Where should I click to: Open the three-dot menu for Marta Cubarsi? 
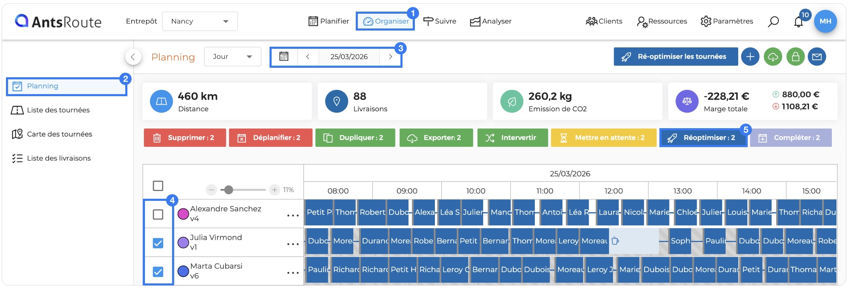293,272
